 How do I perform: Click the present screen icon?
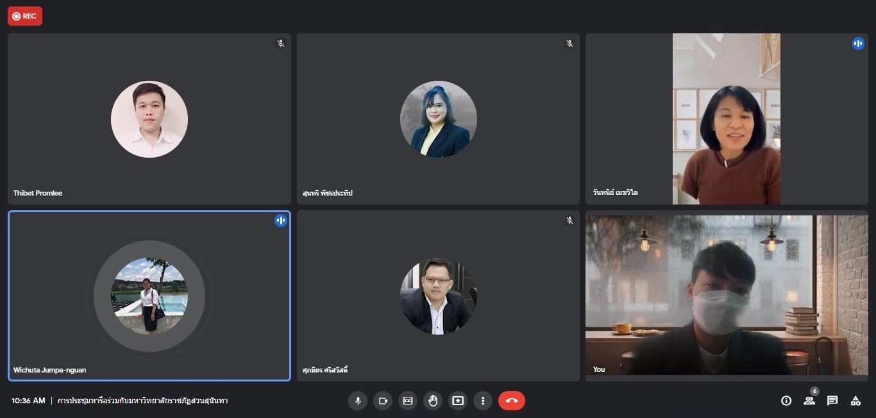click(458, 401)
